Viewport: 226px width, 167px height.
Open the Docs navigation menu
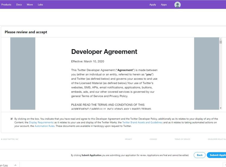(19, 5)
